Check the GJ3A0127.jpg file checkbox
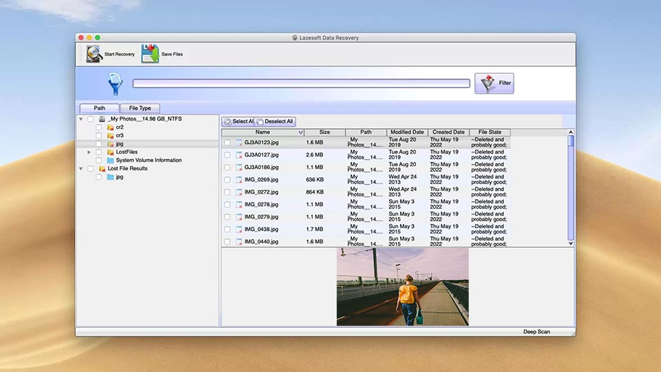661x372 pixels. [x=227, y=155]
